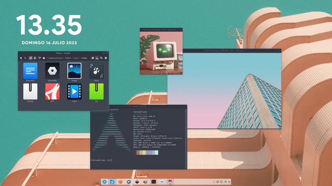
Task: Open volume control tray icon
Action: point(226,182)
